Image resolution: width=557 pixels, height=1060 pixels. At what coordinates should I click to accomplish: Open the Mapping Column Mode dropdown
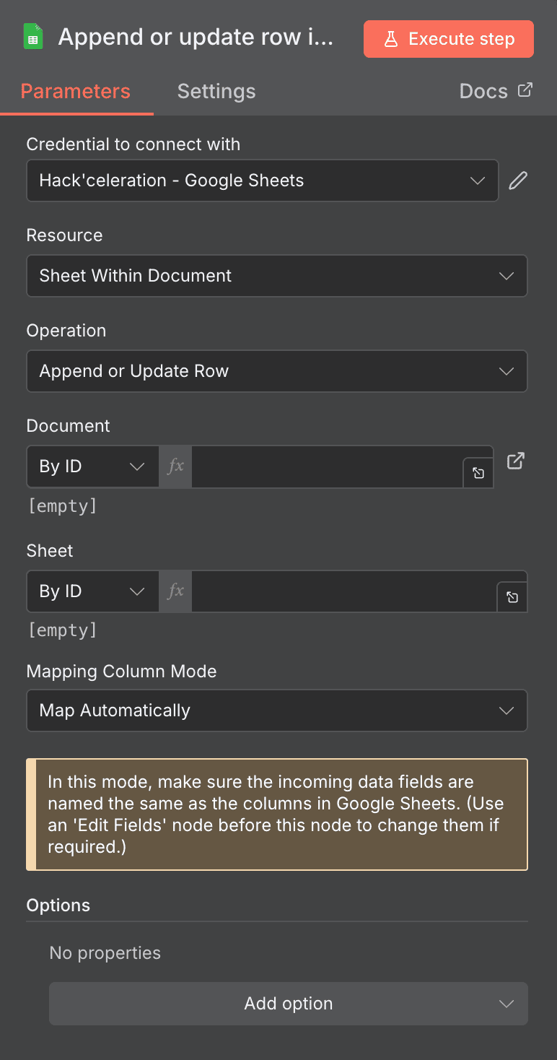click(x=277, y=711)
